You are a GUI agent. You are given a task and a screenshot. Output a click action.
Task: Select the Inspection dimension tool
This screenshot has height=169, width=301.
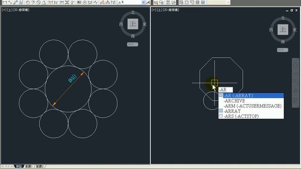[90, 2]
